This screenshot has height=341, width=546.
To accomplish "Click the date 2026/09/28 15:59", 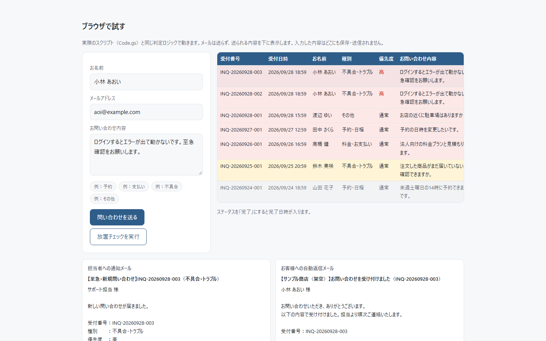I will coord(287,115).
